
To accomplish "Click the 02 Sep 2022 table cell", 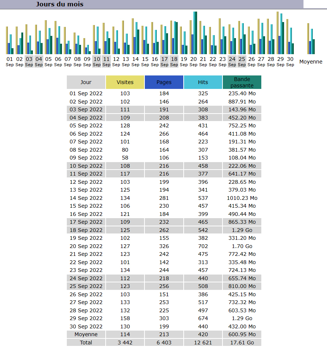I will (86, 102).
